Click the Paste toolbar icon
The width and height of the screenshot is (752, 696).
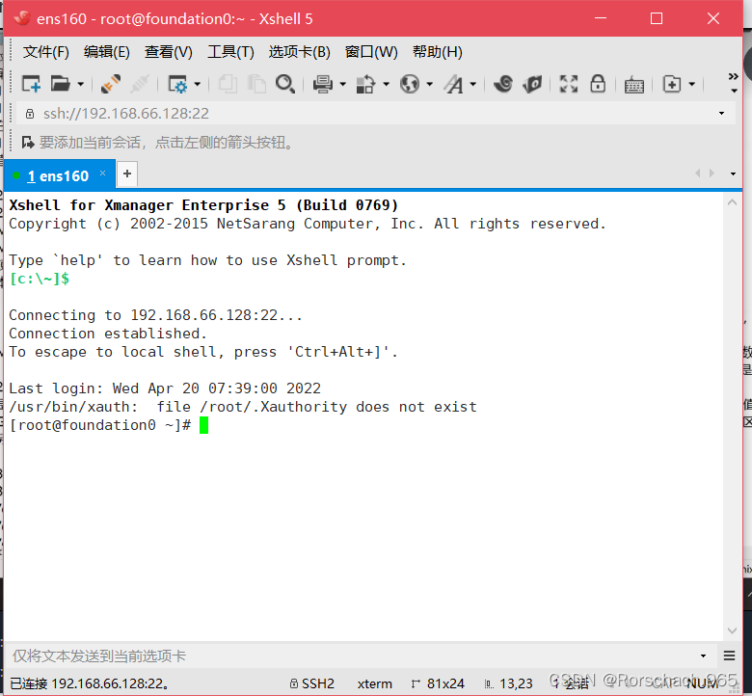(x=257, y=85)
